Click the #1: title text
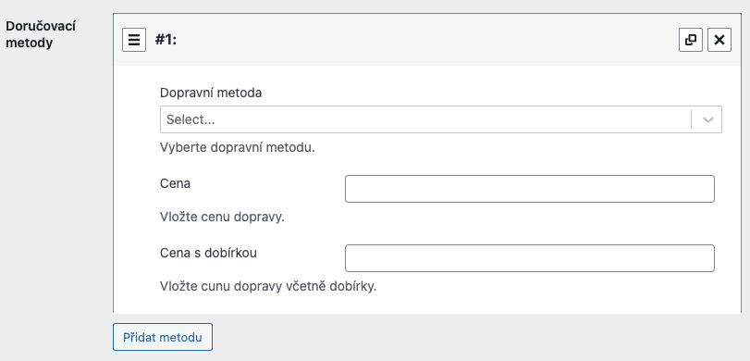 coord(166,40)
